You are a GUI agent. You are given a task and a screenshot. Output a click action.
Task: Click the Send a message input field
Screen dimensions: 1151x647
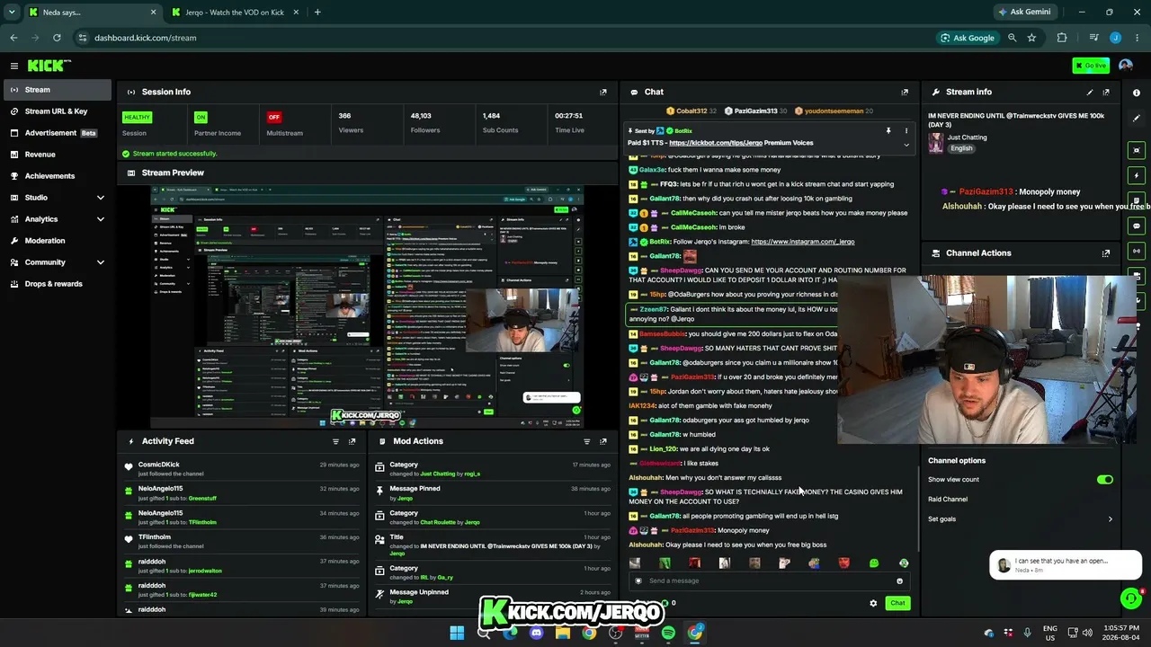tap(769, 581)
